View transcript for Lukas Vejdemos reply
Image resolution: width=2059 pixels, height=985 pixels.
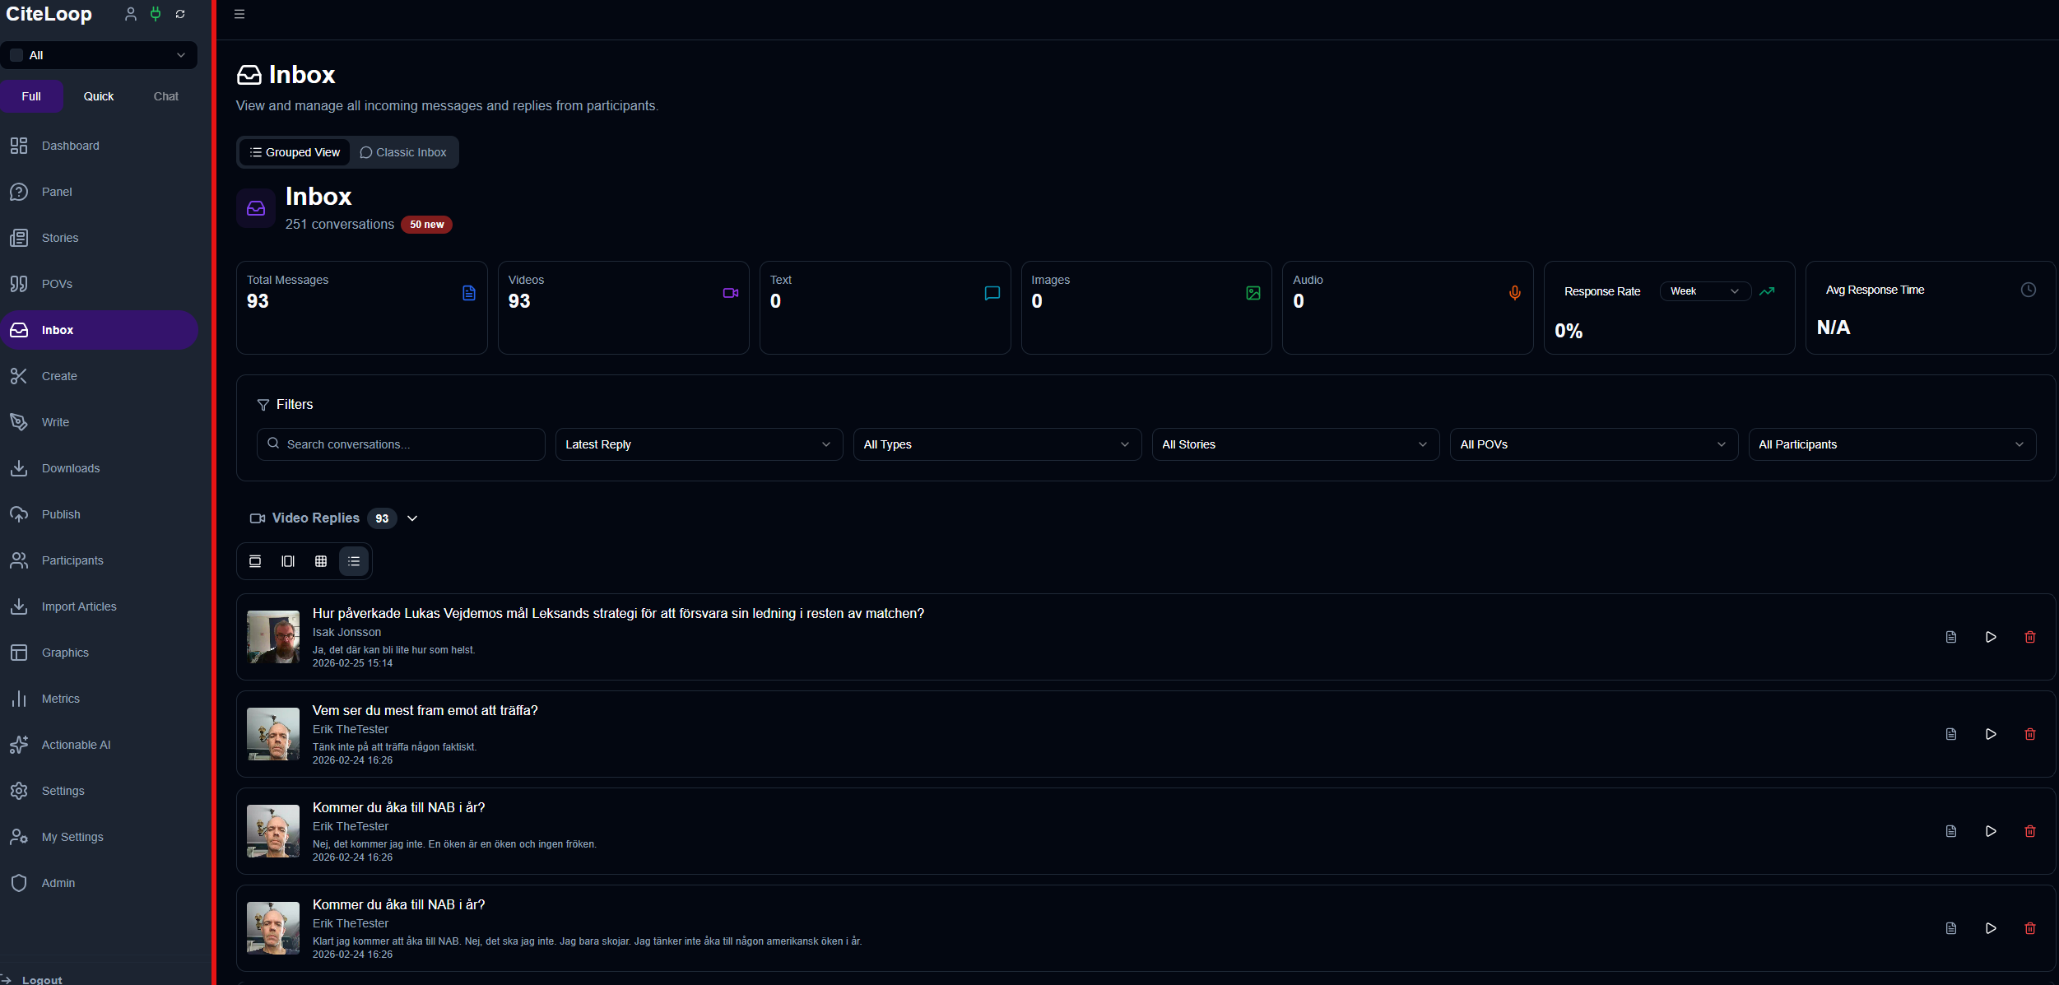tap(1951, 637)
